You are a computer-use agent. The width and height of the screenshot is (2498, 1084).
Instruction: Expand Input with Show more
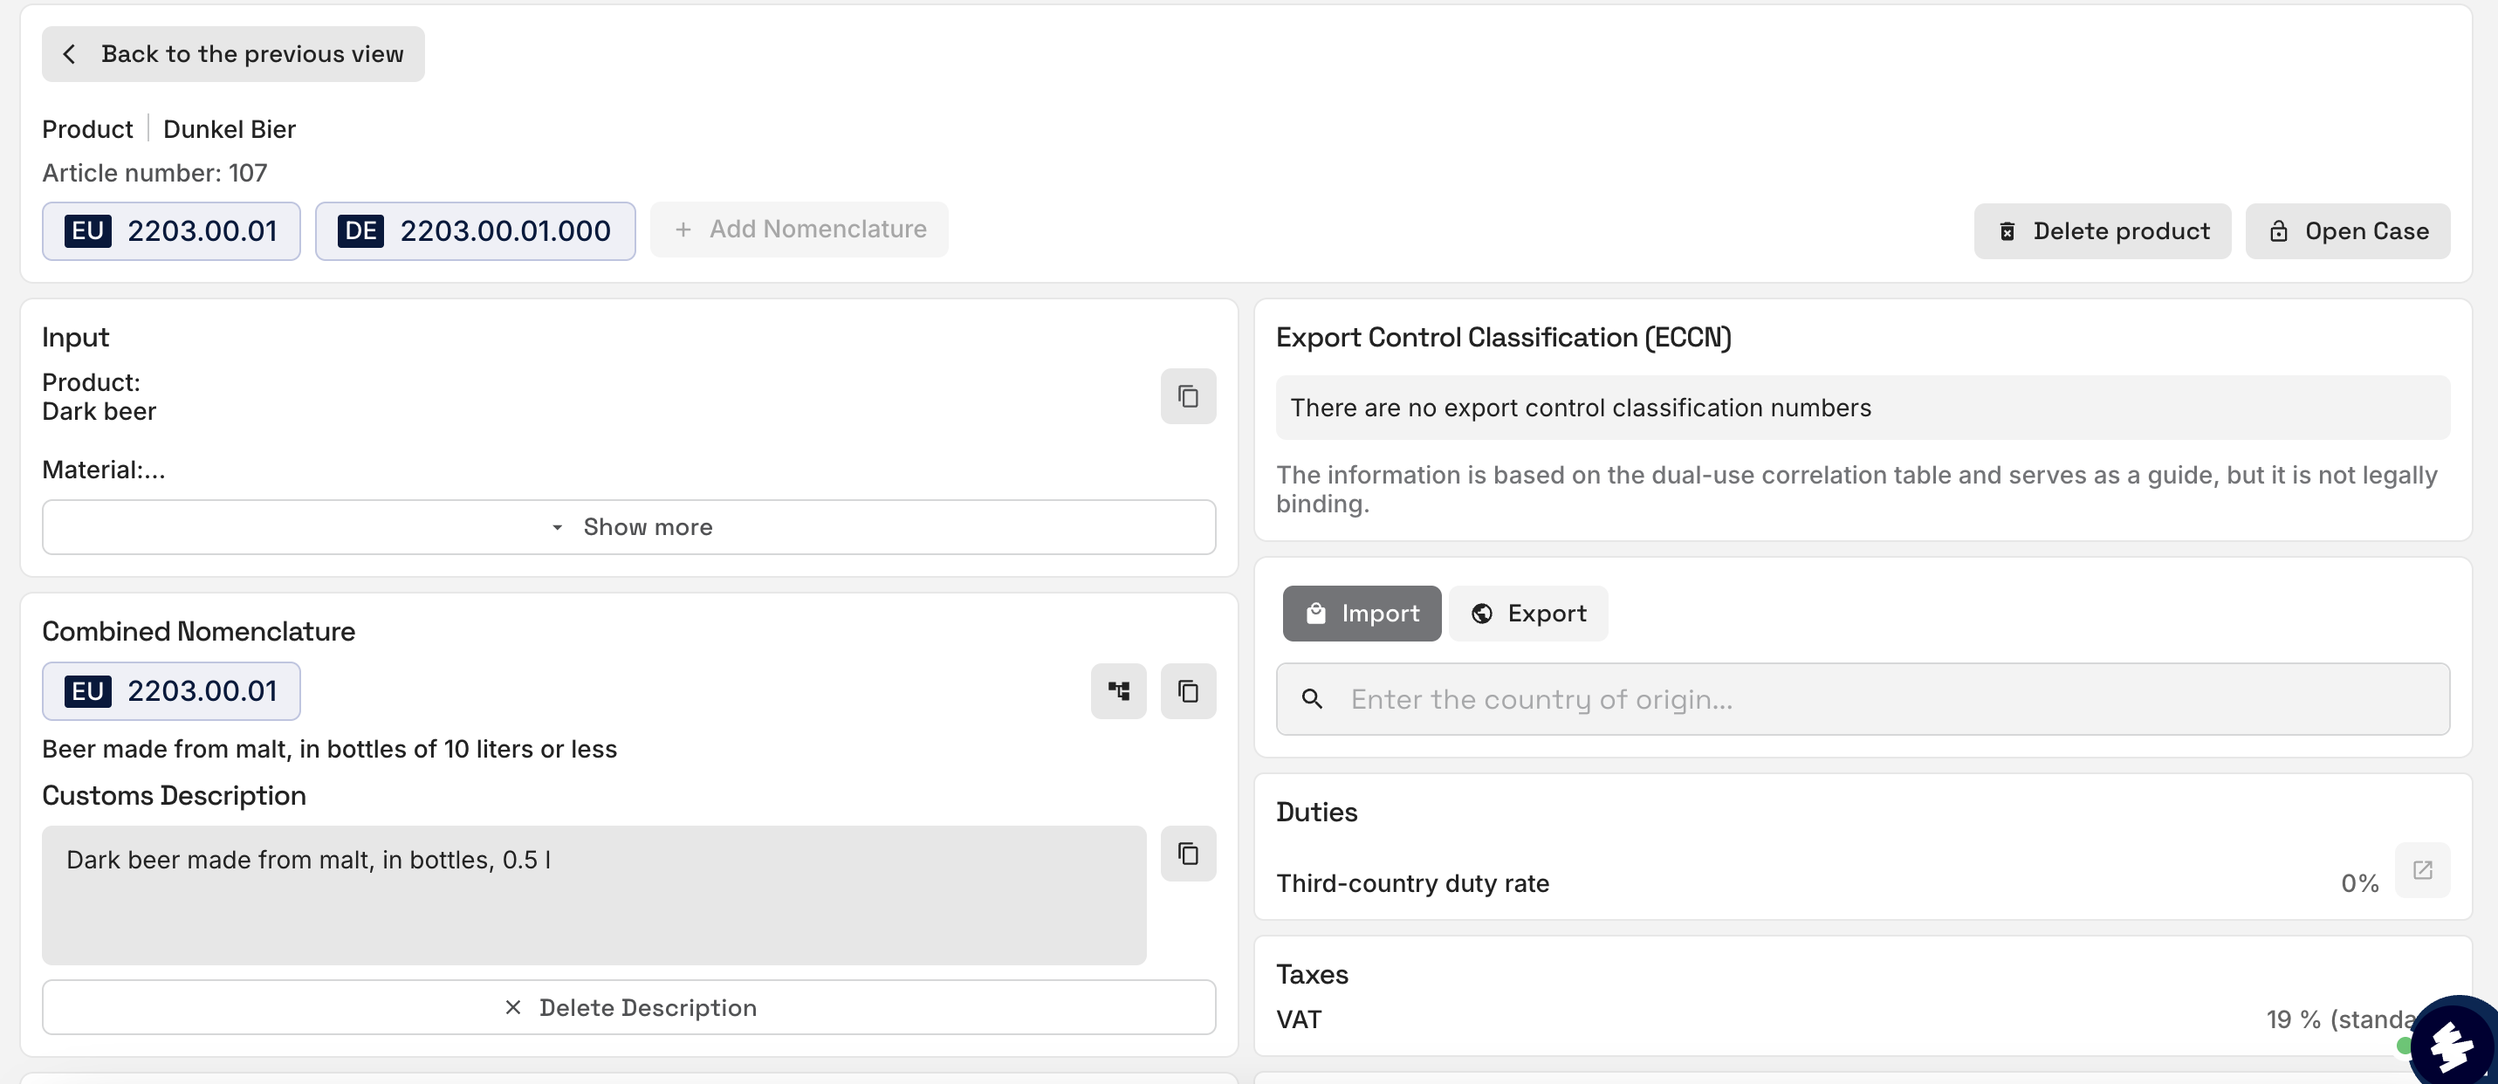click(628, 526)
